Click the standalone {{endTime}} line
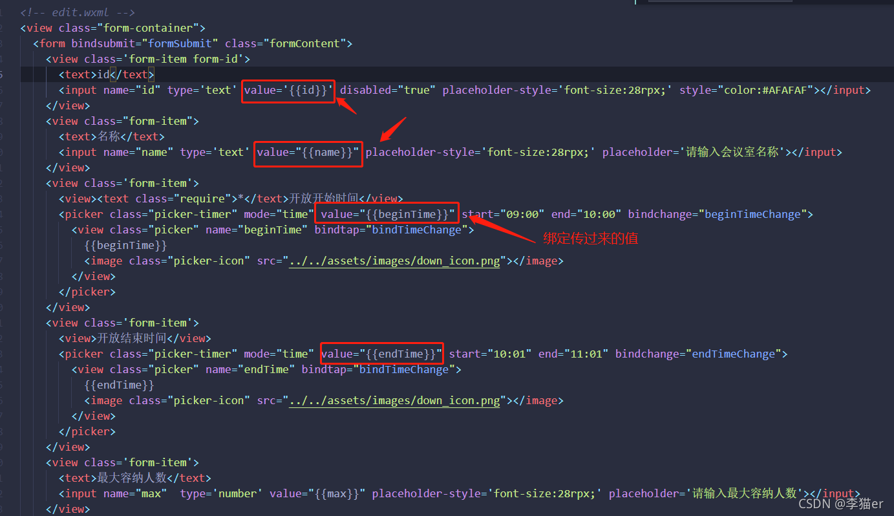The image size is (894, 516). point(119,385)
